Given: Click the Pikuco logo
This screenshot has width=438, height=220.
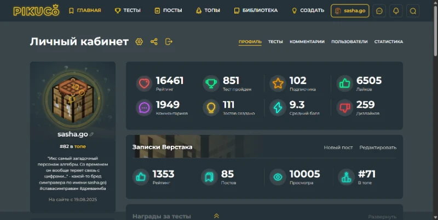Looking at the screenshot, I should [x=36, y=10].
